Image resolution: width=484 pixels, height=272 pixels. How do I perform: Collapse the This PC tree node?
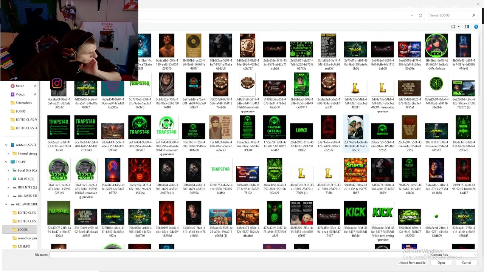tap(6, 162)
